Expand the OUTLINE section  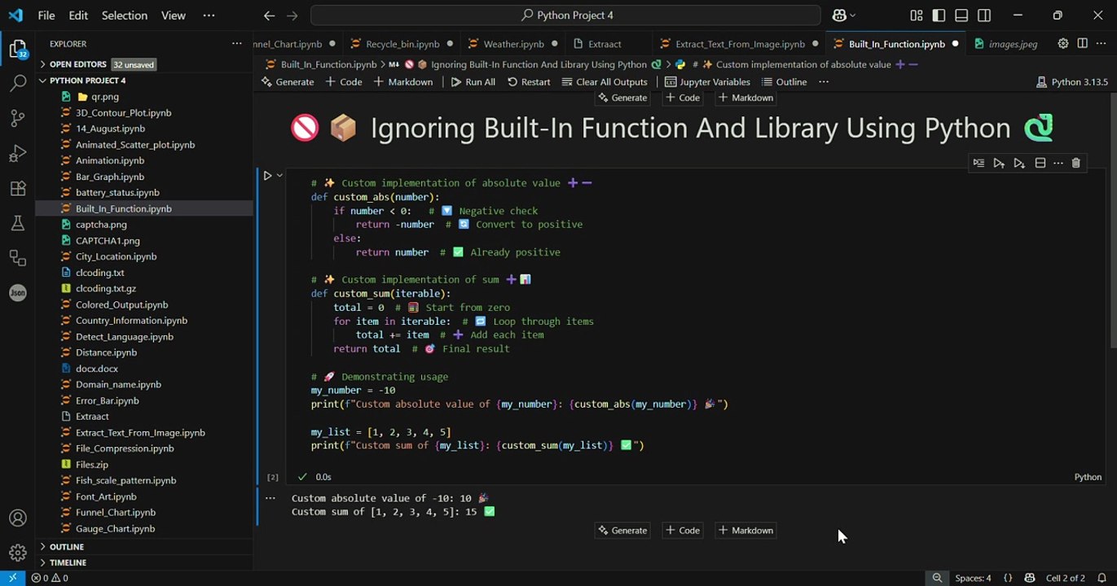point(67,547)
